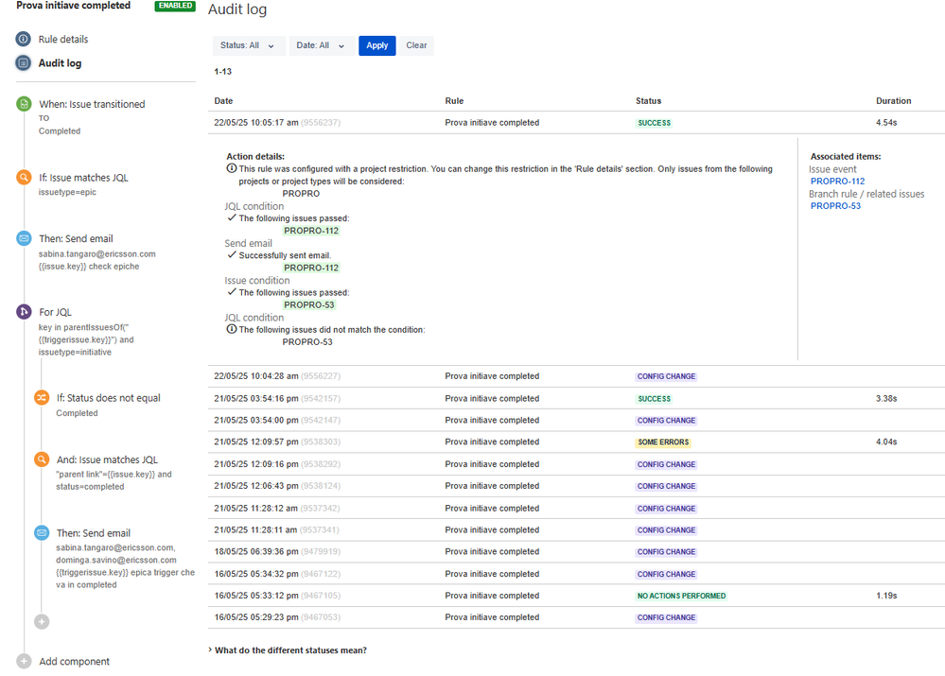Click the blue envelope icon for first Send email

click(24, 238)
